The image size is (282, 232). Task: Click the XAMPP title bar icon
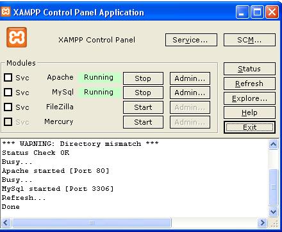pos(5,12)
